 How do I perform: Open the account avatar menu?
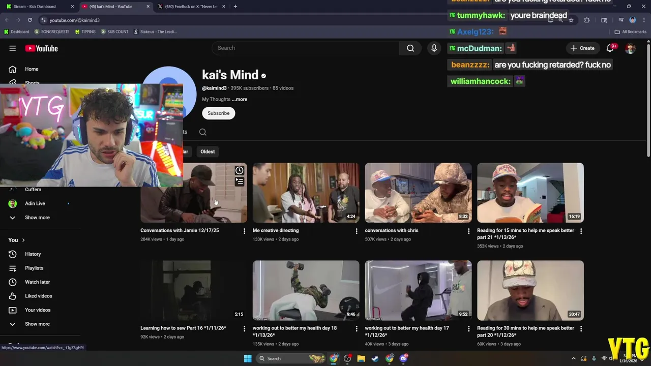(630, 48)
